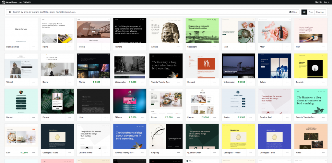332x163 pixels.
Task: Open the Quadrat White theme name
Action: pos(86,153)
